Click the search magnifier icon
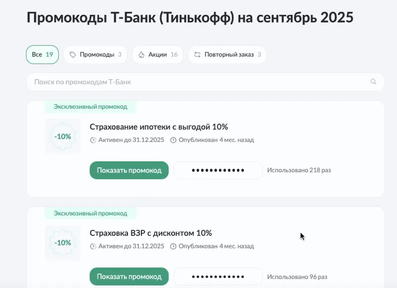Viewport: 397px width, 288px height. coord(373,82)
